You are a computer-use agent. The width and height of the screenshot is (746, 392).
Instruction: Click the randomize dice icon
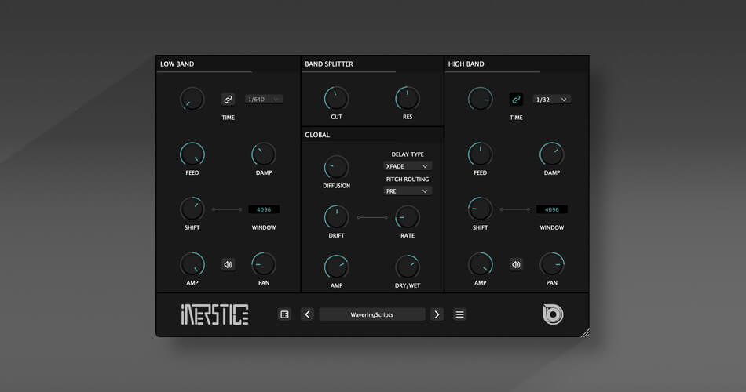[x=284, y=314]
